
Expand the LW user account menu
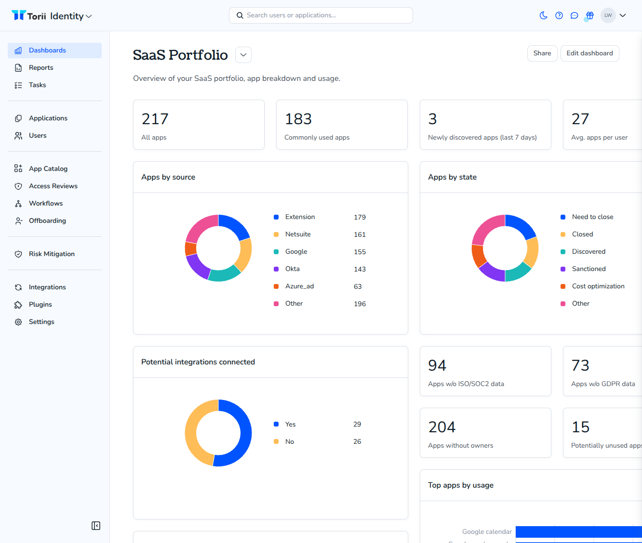pyautogui.click(x=623, y=15)
